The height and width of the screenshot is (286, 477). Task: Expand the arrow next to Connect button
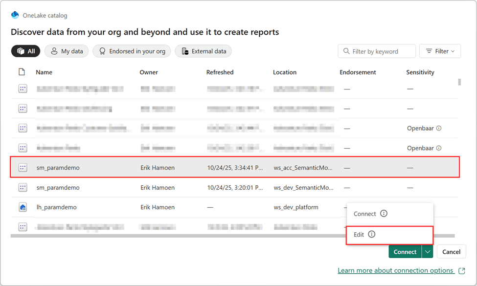[428, 252]
